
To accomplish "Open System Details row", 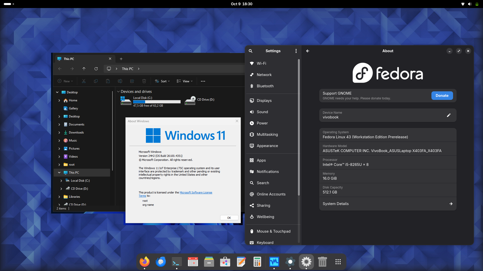I will click(387, 204).
